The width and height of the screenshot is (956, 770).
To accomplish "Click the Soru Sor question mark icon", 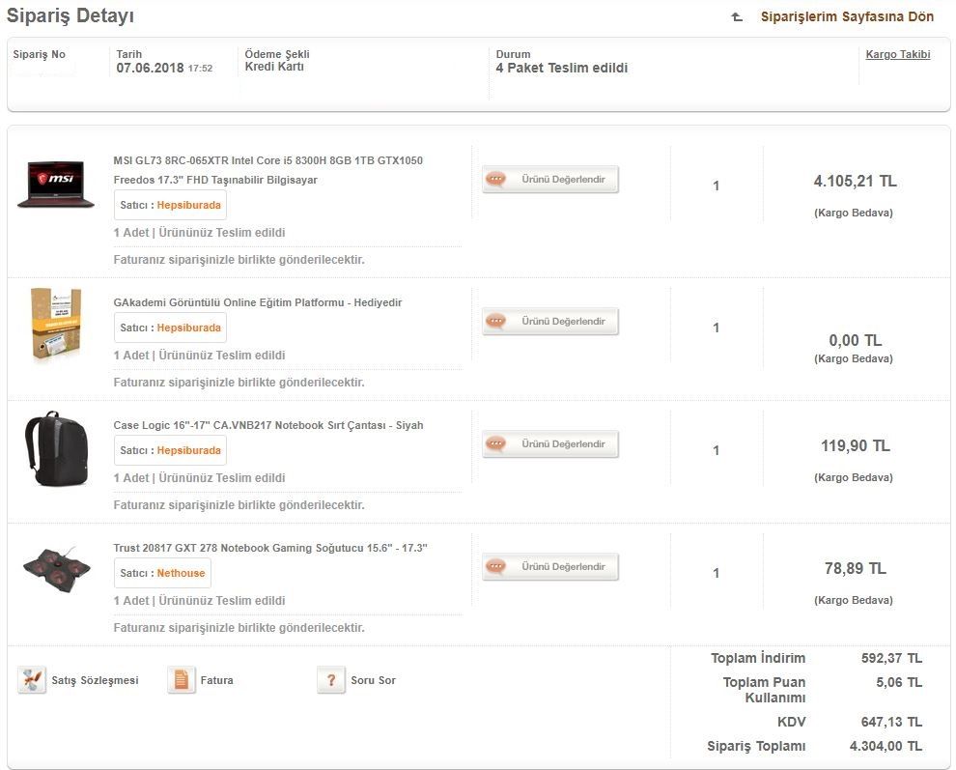I will click(x=331, y=680).
